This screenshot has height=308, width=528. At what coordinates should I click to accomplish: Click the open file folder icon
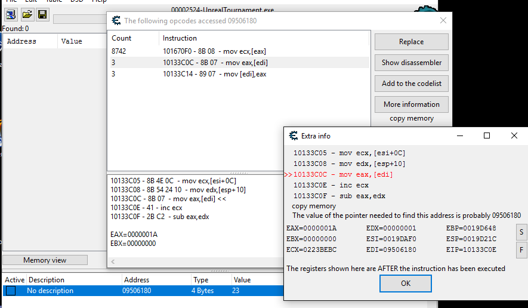27,14
